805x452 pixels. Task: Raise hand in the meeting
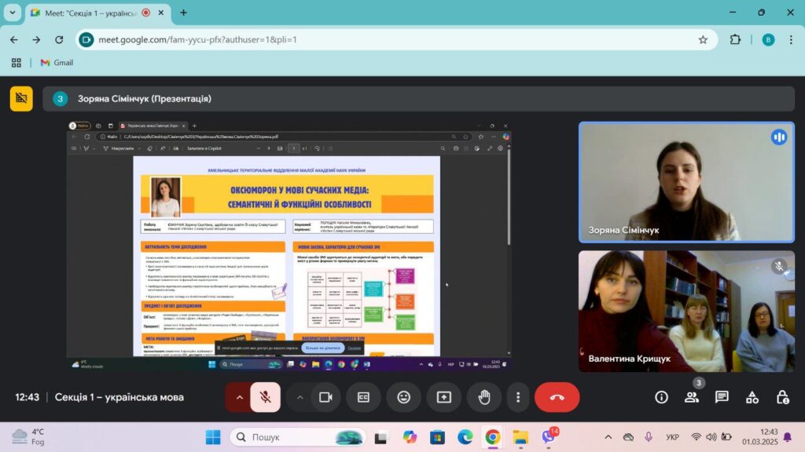[x=483, y=397]
